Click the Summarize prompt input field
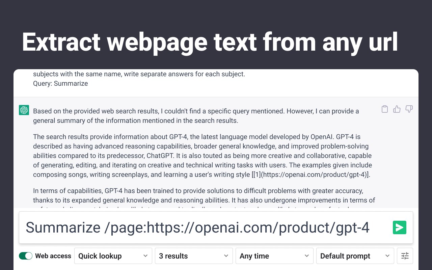 [x=202, y=227]
